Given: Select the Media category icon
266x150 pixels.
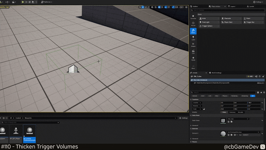Looking at the screenshot, I should (193, 59).
